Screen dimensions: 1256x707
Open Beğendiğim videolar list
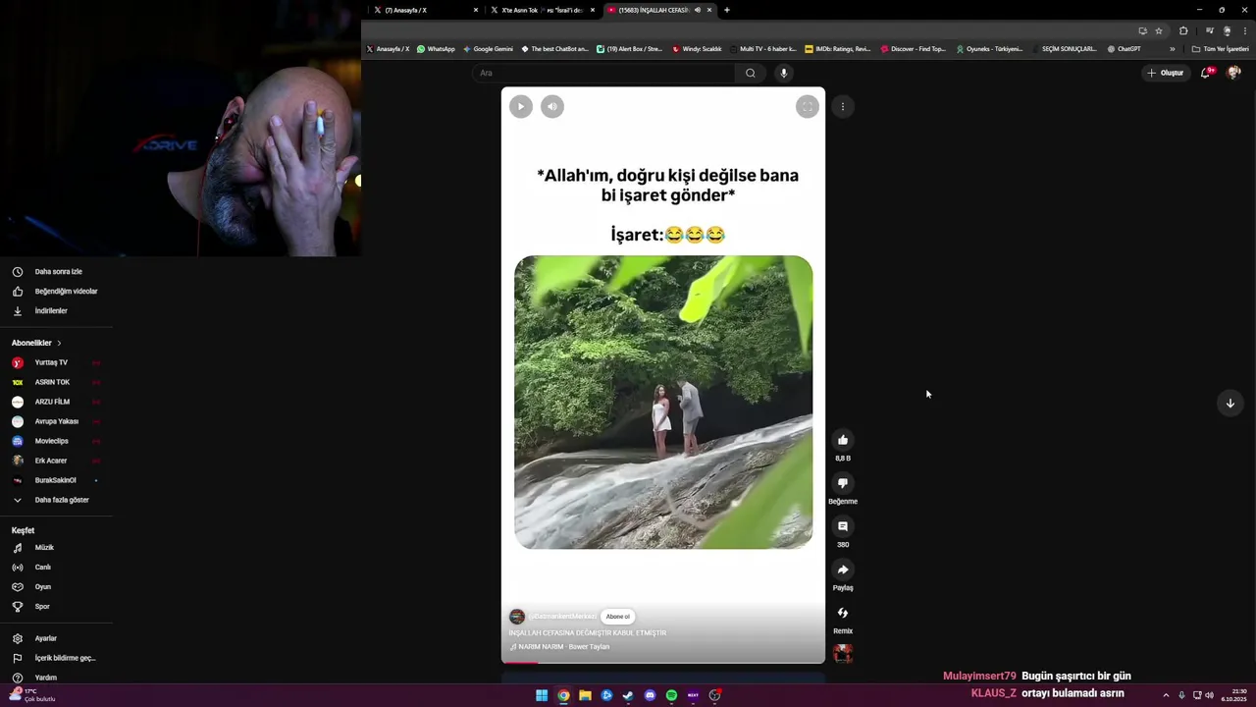[56, 292]
